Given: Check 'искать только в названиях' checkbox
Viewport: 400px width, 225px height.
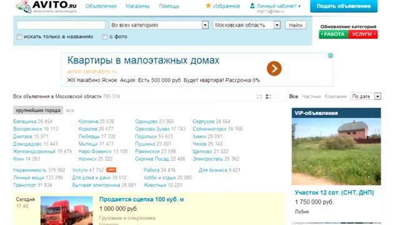Looking at the screenshot, I should (19, 37).
